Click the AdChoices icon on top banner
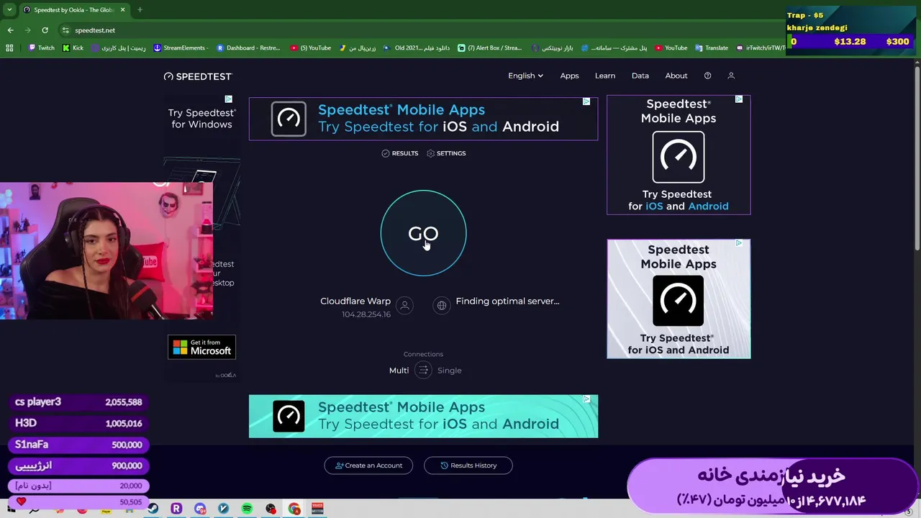 point(586,101)
